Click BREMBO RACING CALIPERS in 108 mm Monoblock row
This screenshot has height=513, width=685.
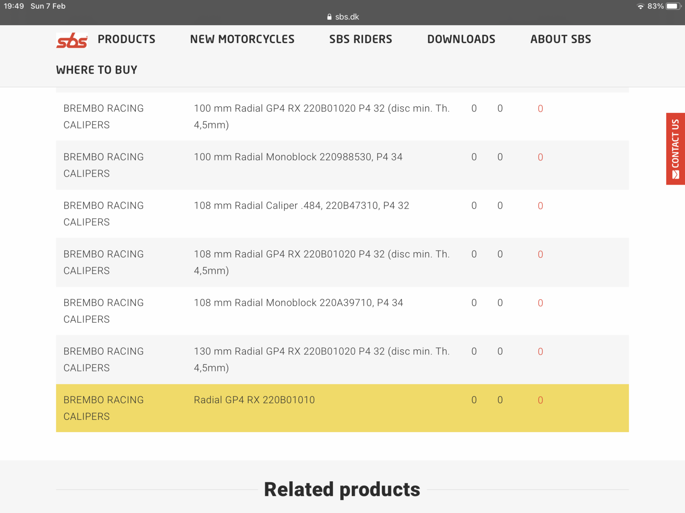click(104, 311)
